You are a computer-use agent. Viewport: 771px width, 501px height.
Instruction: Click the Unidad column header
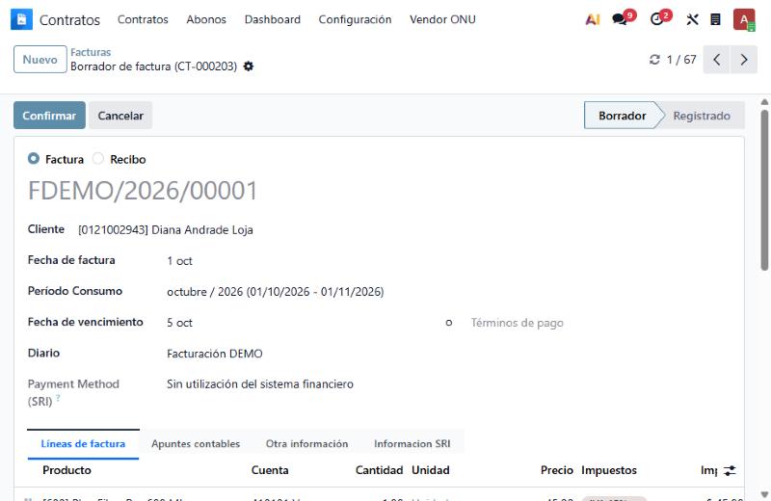430,470
